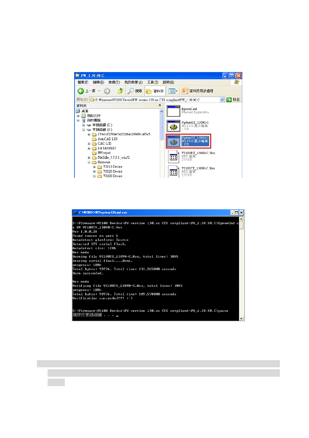The image size is (309, 438).
Task: Open the 說明(H) Help menu
Action: 168,82
